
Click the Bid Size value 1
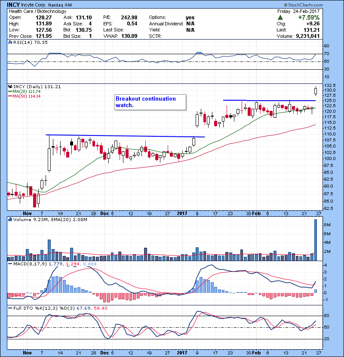[x=91, y=36]
